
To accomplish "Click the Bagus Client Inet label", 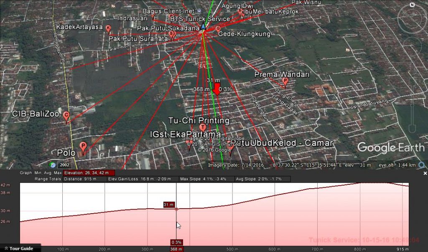I will click(x=168, y=11).
